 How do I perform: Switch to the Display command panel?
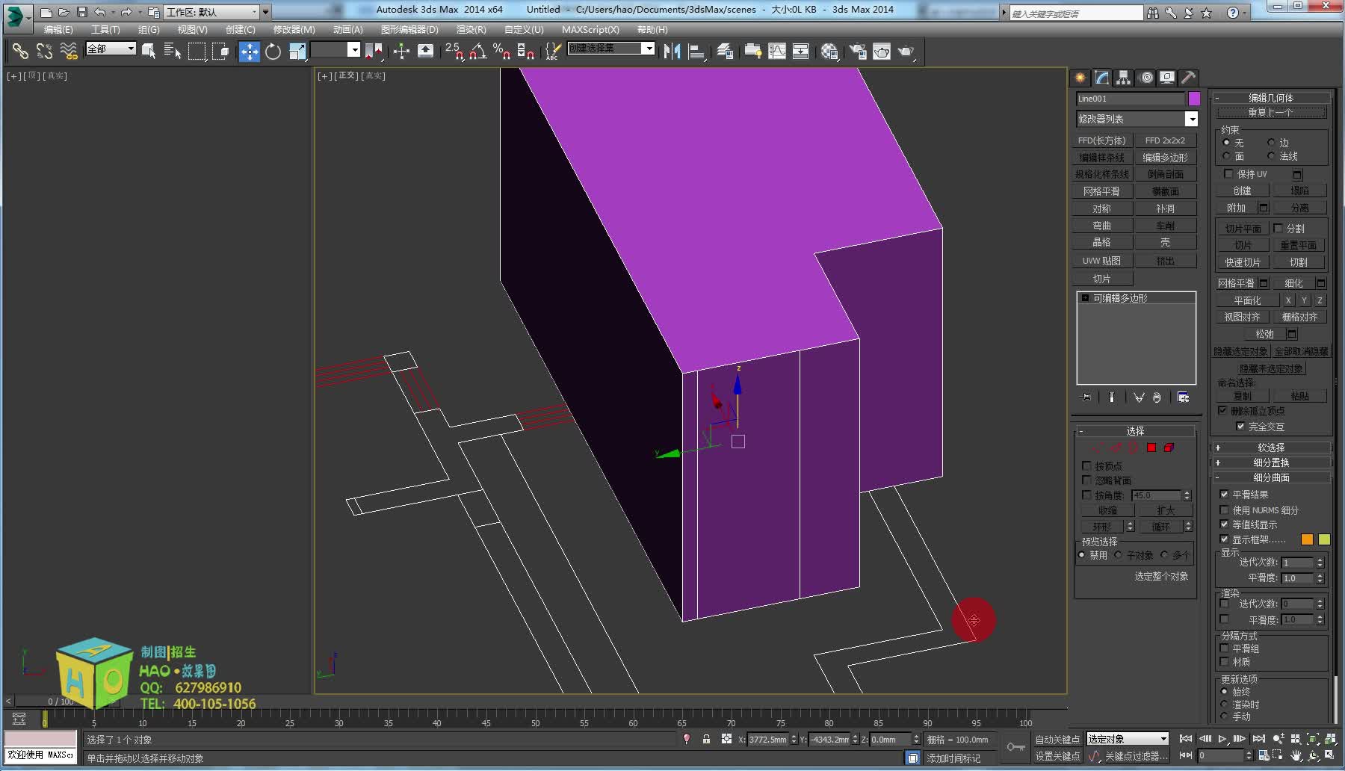pos(1167,78)
